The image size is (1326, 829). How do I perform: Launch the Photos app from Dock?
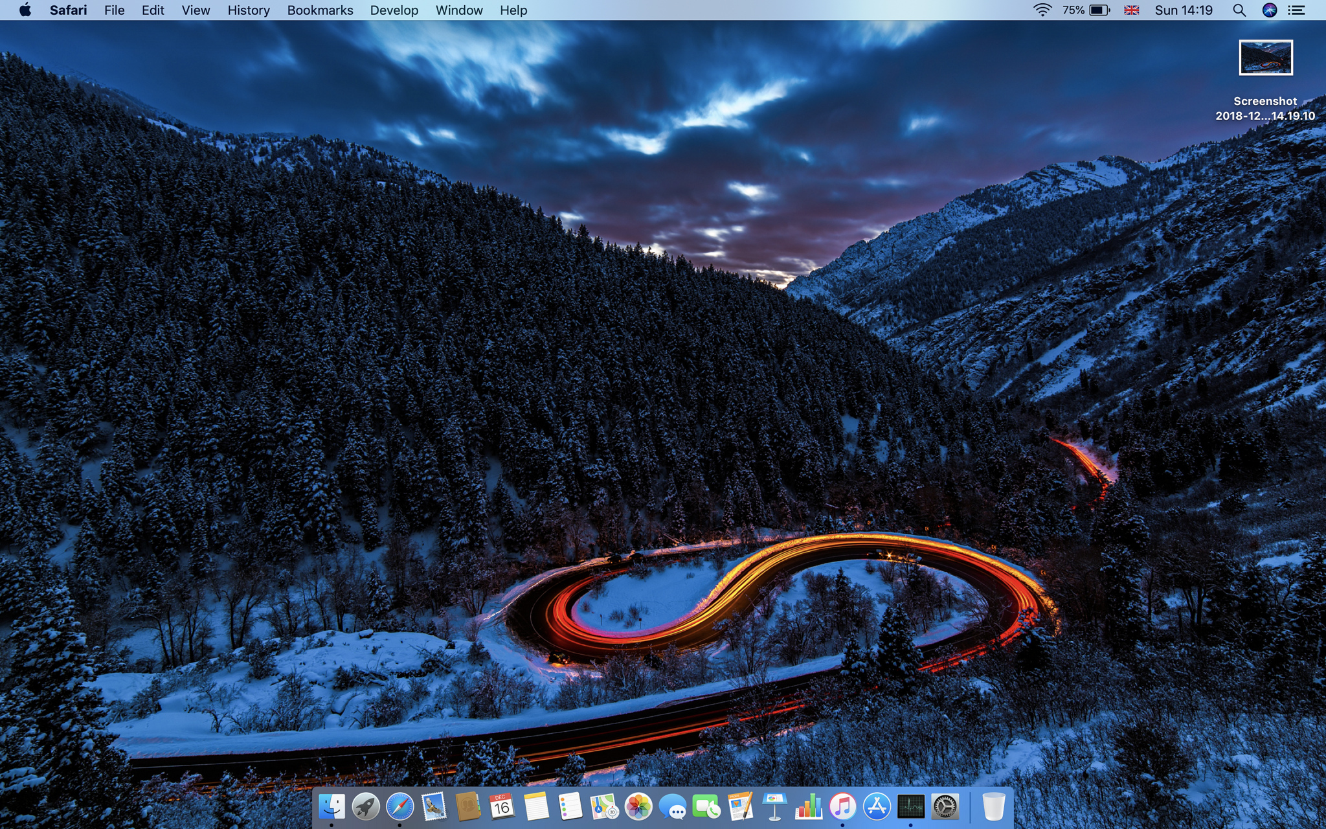pyautogui.click(x=638, y=806)
